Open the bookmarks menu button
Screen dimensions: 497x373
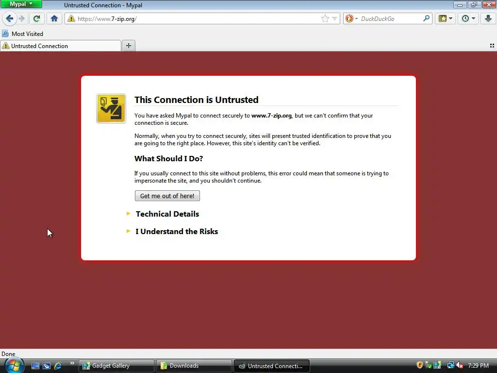pos(446,18)
